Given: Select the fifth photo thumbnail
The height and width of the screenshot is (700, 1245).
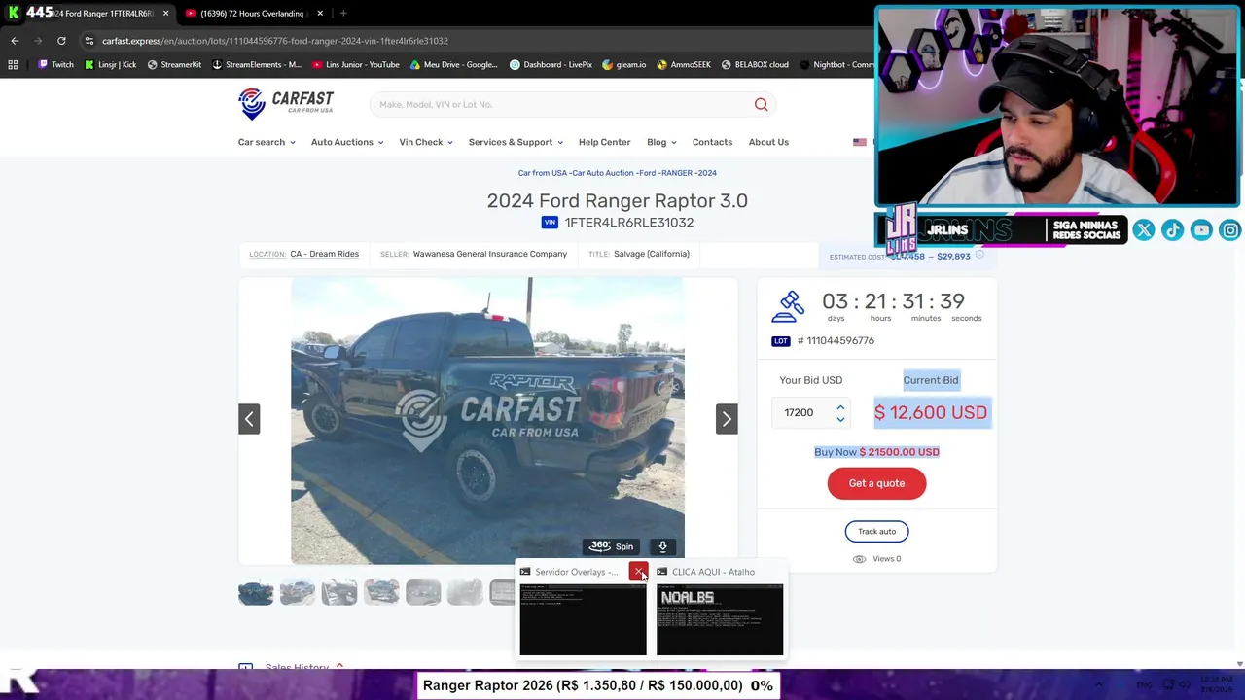Looking at the screenshot, I should (423, 592).
